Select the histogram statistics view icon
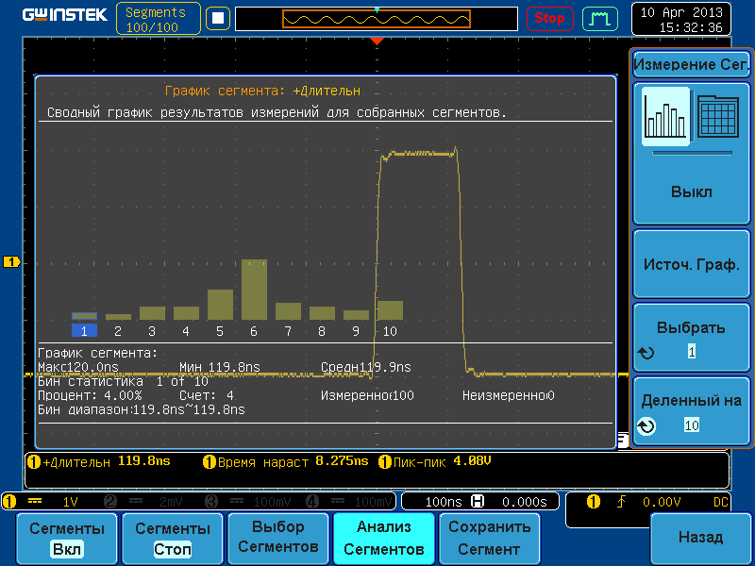Viewport: 755px width, 566px height. coord(665,118)
